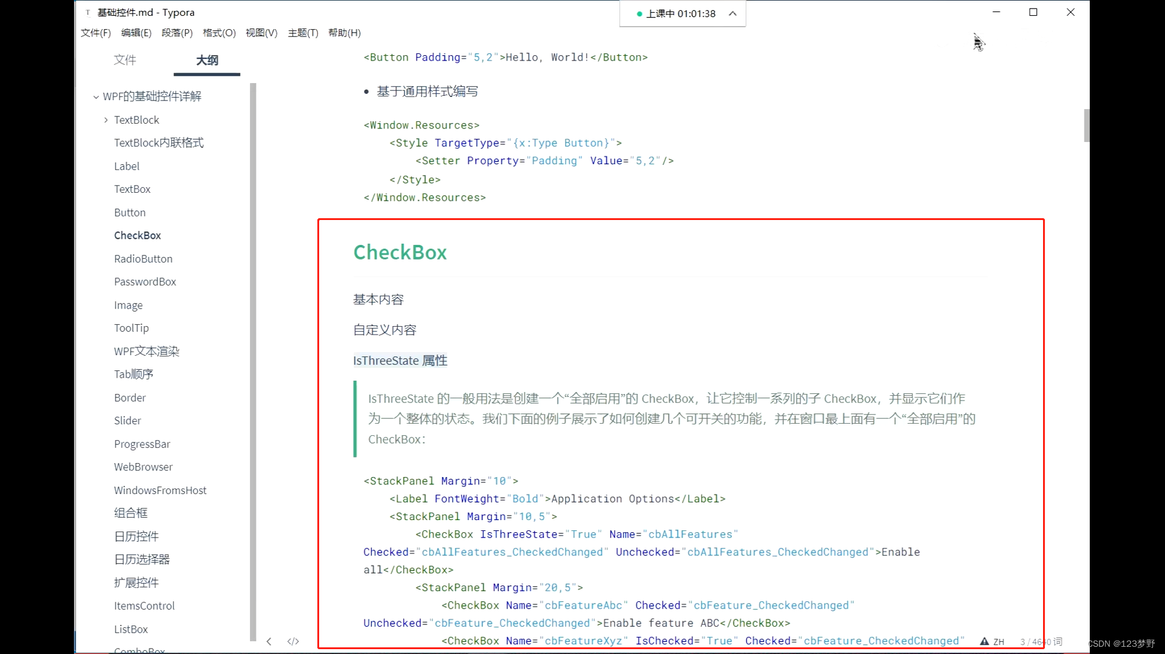Select ItemsControl in the outline
Viewport: 1165px width, 654px height.
[x=144, y=606]
